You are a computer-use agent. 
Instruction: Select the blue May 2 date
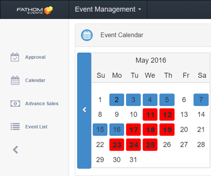tap(117, 100)
